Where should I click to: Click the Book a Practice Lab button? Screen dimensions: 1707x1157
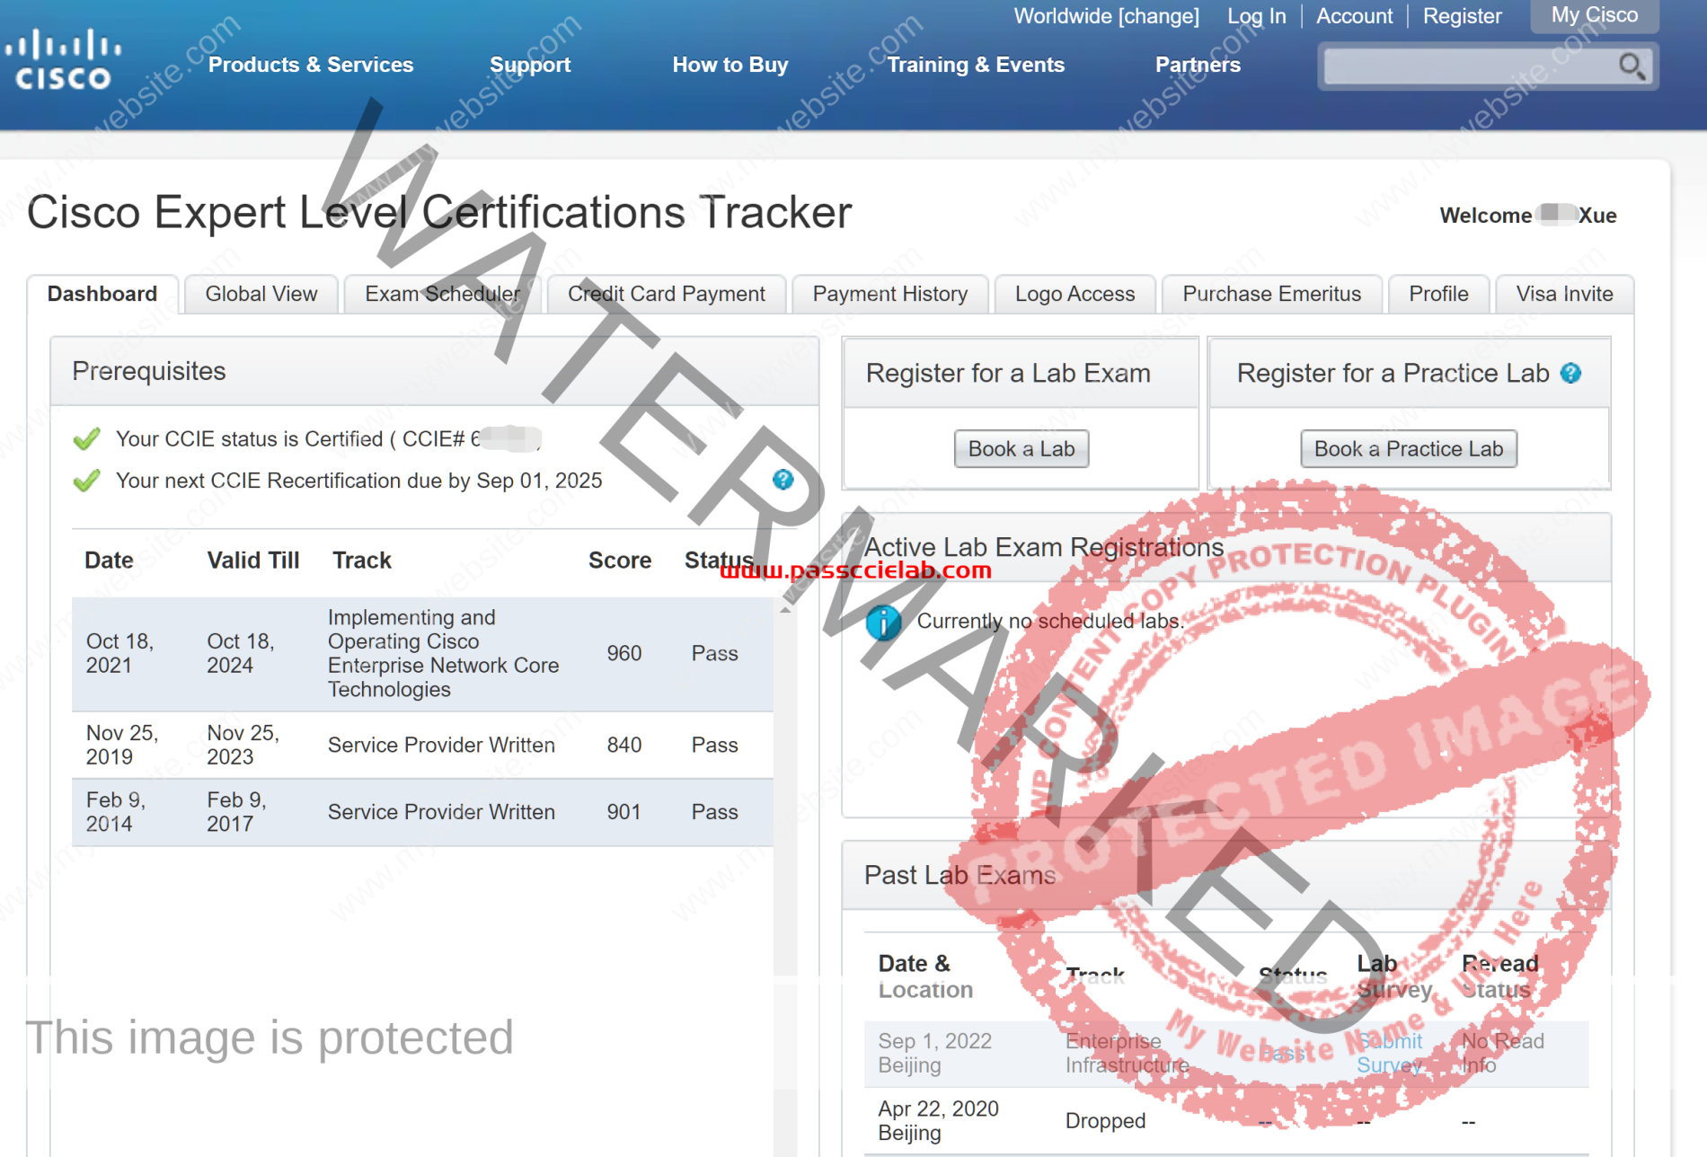[1409, 449]
